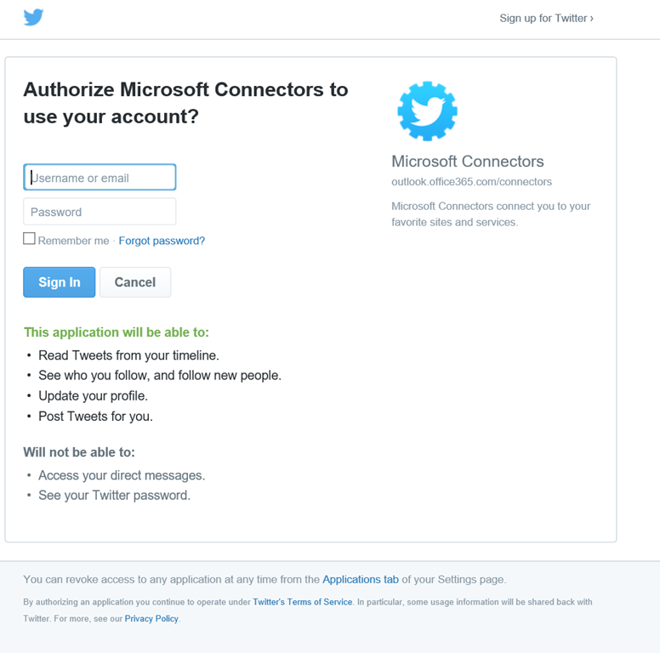
Task: Click the Microsoft Connectors app name
Action: pos(468,162)
